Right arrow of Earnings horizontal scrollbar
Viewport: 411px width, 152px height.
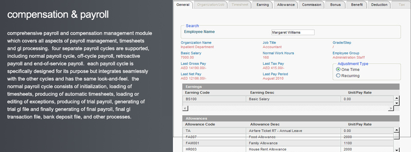[x=391, y=109]
